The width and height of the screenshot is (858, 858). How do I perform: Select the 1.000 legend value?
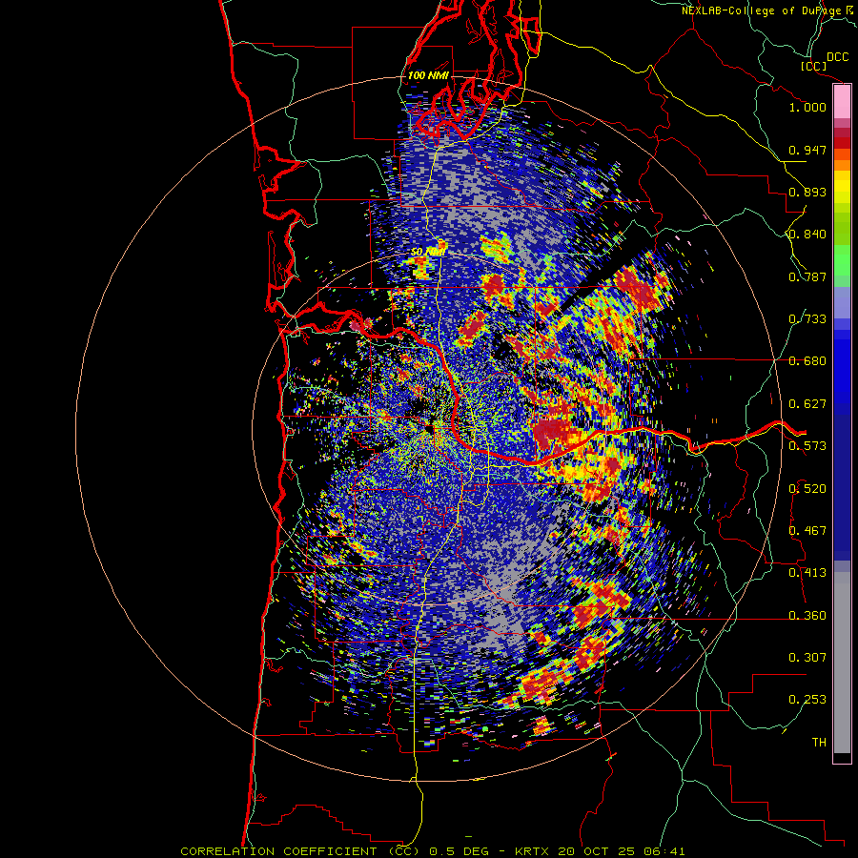[807, 107]
